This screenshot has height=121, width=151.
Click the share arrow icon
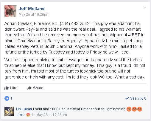[29, 88]
